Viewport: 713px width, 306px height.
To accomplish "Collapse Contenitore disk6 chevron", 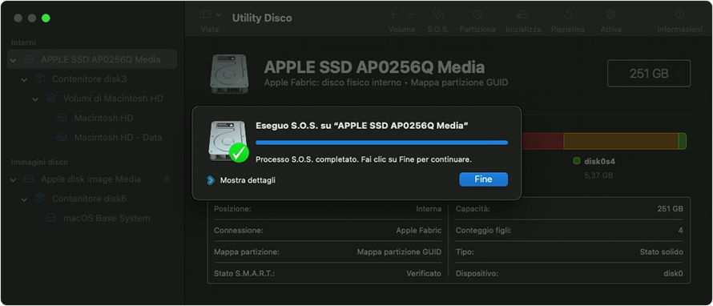I will (24, 199).
